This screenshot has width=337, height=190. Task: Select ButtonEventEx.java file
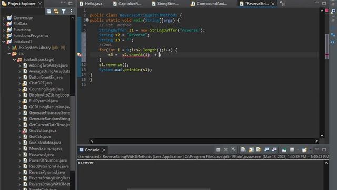click(x=46, y=77)
